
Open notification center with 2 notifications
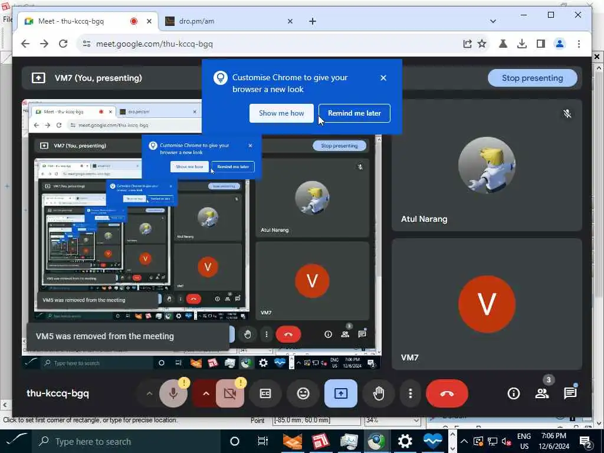pyautogui.click(x=586, y=442)
